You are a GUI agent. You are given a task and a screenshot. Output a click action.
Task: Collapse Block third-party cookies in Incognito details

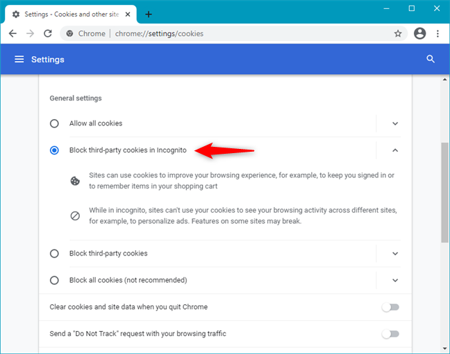tap(395, 150)
